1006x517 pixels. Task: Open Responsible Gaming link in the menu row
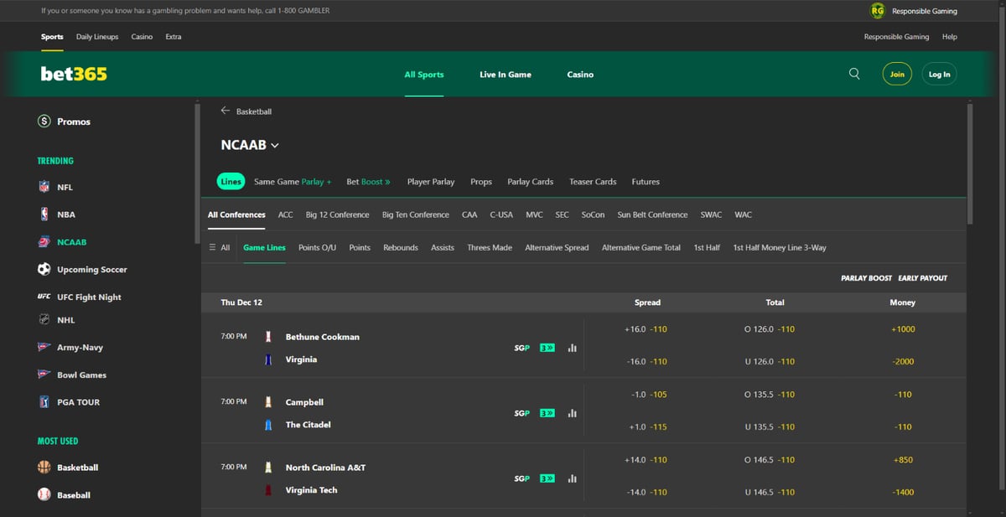[896, 37]
